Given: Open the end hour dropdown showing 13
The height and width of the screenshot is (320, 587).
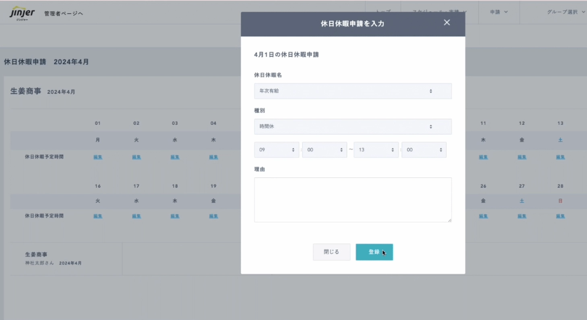Looking at the screenshot, I should point(376,150).
